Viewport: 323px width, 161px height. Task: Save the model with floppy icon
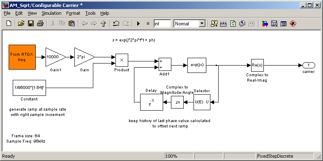[31, 24]
